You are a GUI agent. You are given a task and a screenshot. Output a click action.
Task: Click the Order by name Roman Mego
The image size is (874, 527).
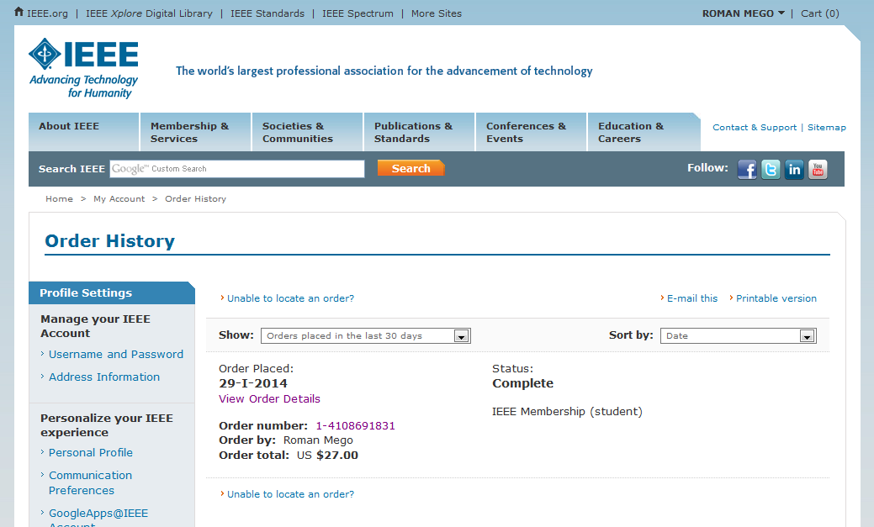(x=318, y=440)
